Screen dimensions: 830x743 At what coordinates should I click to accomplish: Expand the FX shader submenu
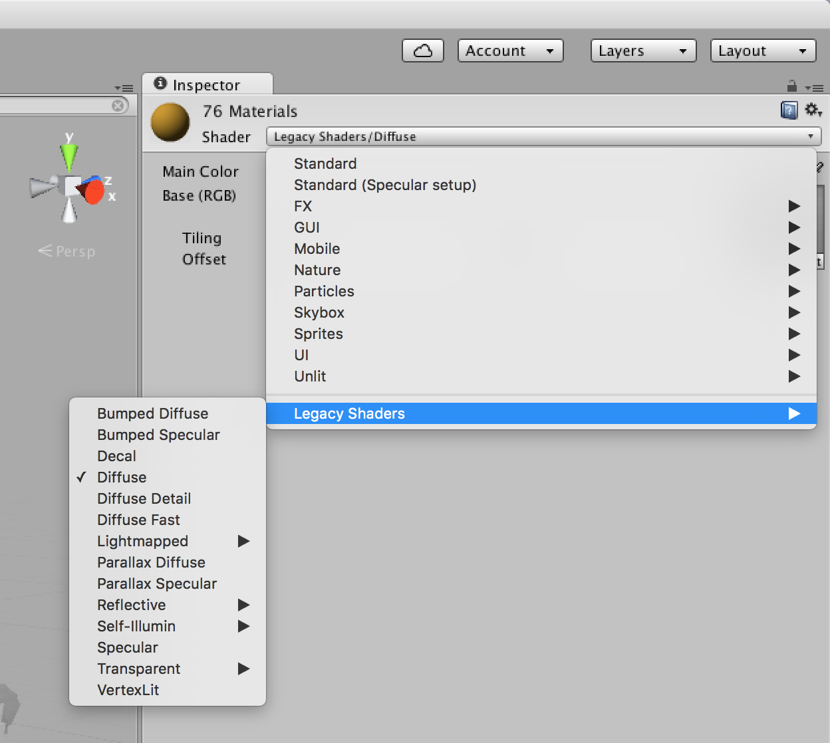tap(541, 206)
